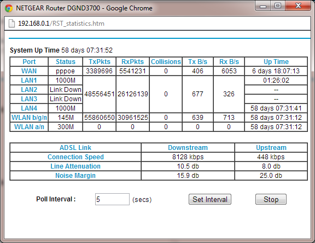Select the Rx B/s column header
The height and width of the screenshot is (243, 315).
coord(229,62)
